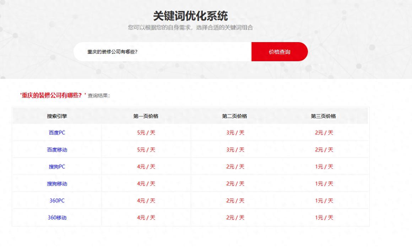Image resolution: width=412 pixels, height=252 pixels.
Task: Click the 搜索引擎 column header
Action: coord(57,116)
